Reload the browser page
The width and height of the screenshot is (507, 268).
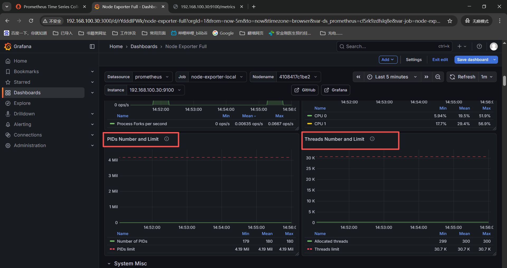(31, 21)
